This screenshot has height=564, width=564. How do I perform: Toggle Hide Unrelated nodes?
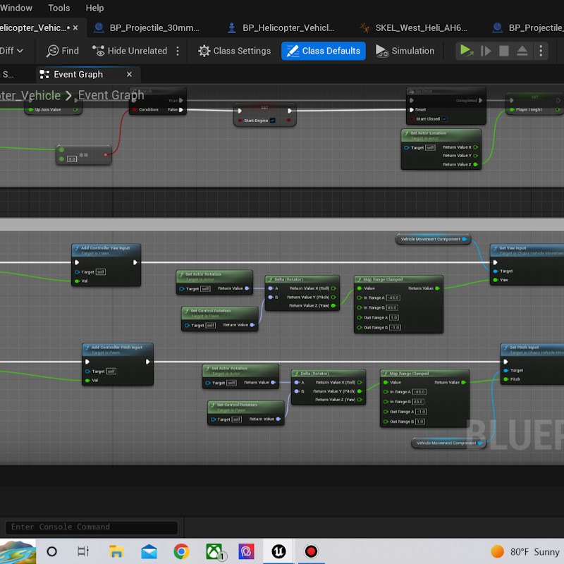point(130,51)
